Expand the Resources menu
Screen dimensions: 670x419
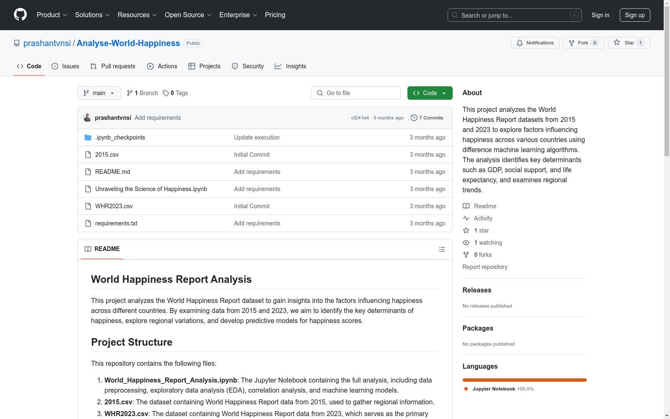137,15
